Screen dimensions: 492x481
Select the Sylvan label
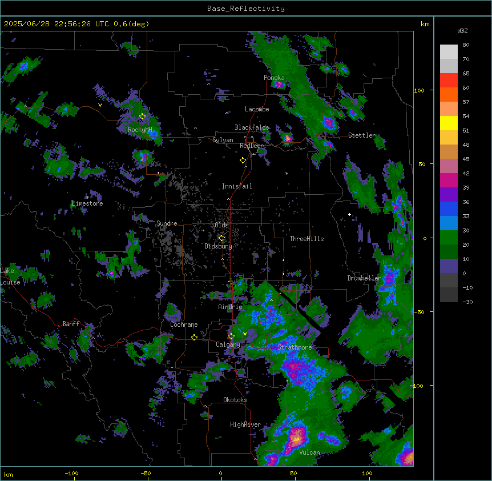tap(223, 140)
